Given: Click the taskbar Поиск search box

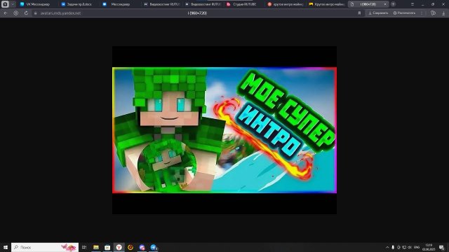Looking at the screenshot, I should (x=45, y=247).
